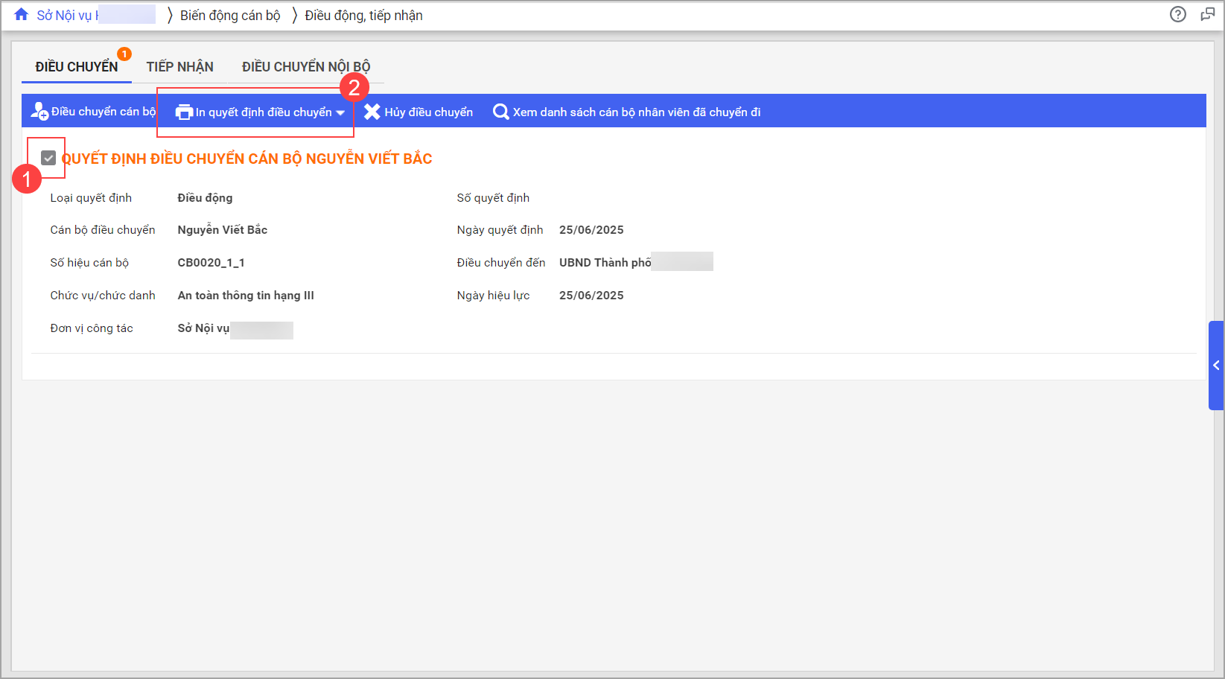Click the X icon for Hủy điều chuyển
This screenshot has width=1225, height=679.
coord(372,112)
